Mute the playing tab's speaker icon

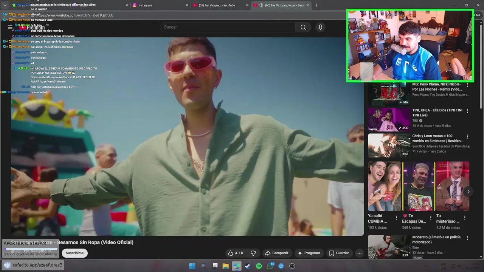click(x=261, y=5)
